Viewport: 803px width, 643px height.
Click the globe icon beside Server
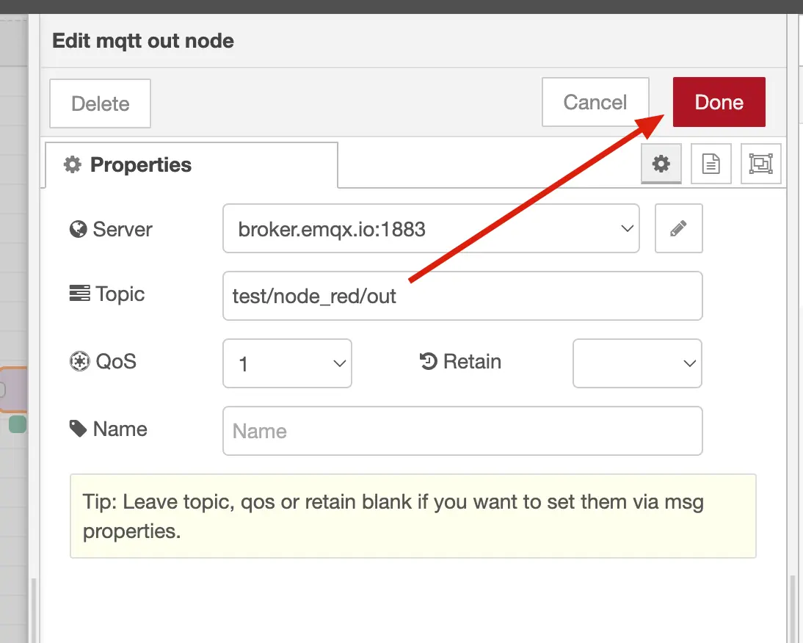point(78,229)
